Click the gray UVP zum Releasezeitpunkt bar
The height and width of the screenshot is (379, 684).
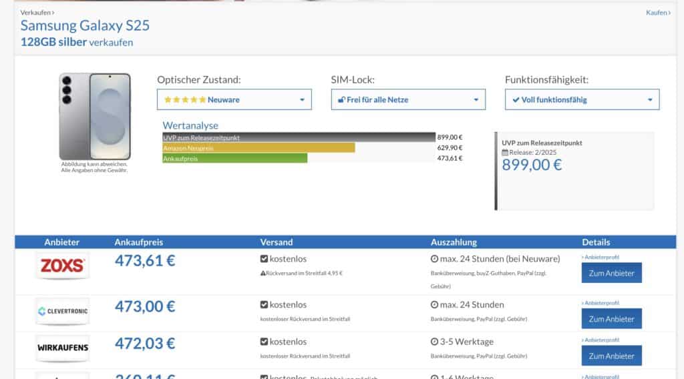[x=299, y=137]
